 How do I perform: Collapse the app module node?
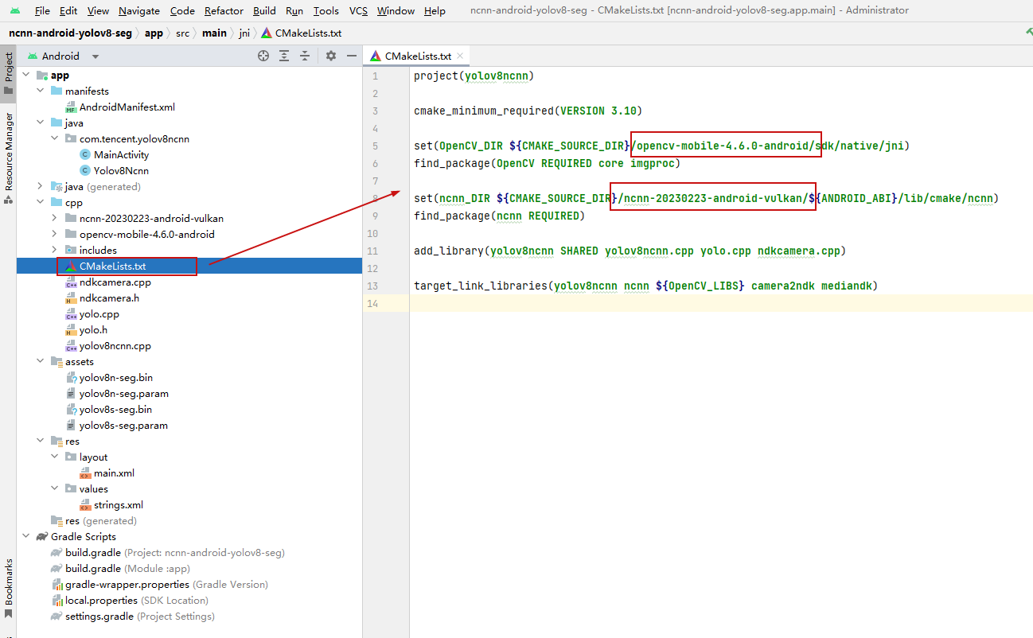pos(26,75)
